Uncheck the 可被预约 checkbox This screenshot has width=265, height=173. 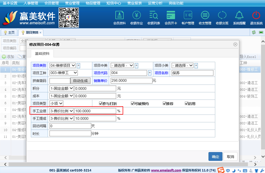(x=132, y=104)
